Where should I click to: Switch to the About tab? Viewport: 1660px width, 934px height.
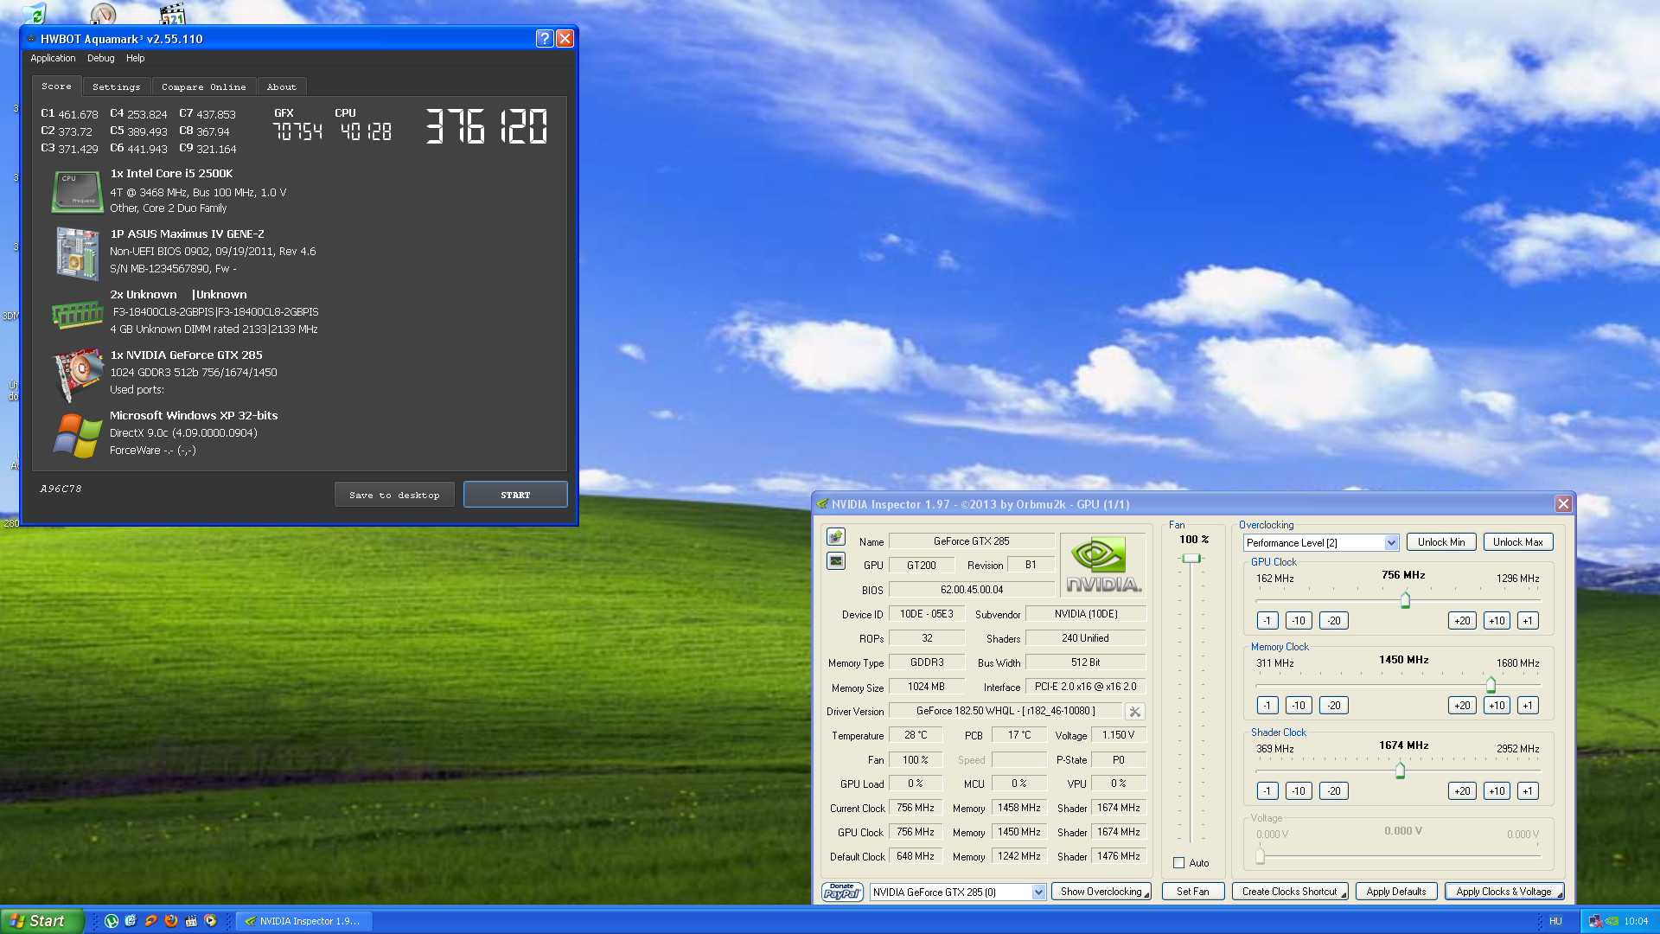(281, 87)
